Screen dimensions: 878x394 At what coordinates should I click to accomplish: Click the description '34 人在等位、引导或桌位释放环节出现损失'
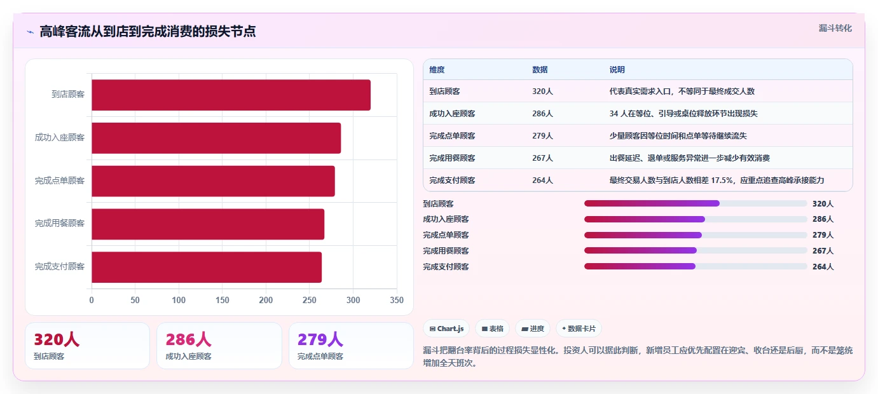[683, 114]
